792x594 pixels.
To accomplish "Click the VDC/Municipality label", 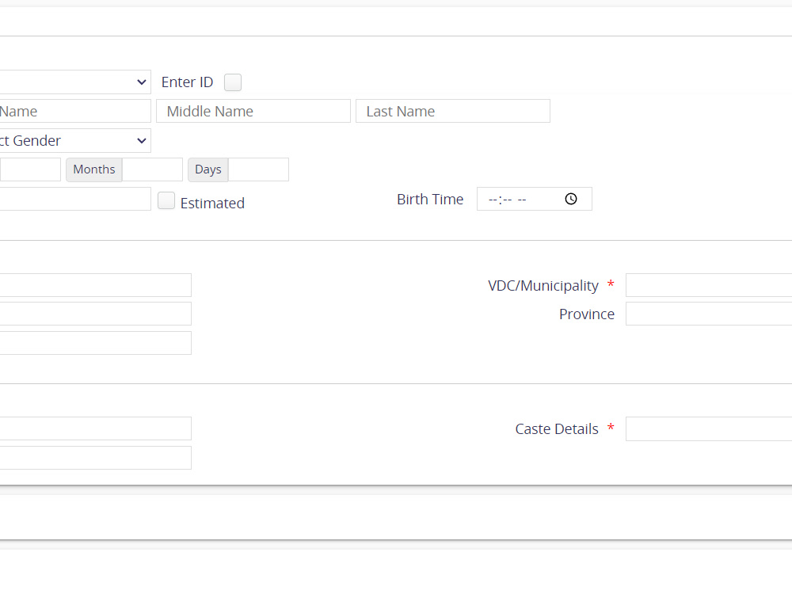I will [x=543, y=286].
